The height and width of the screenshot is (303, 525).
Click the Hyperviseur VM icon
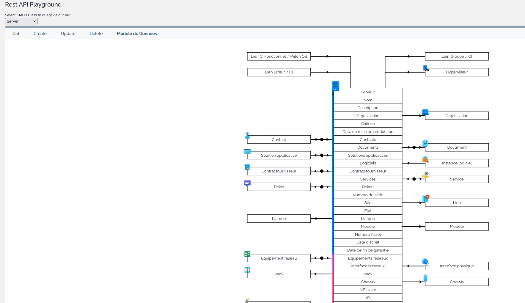tap(426, 68)
